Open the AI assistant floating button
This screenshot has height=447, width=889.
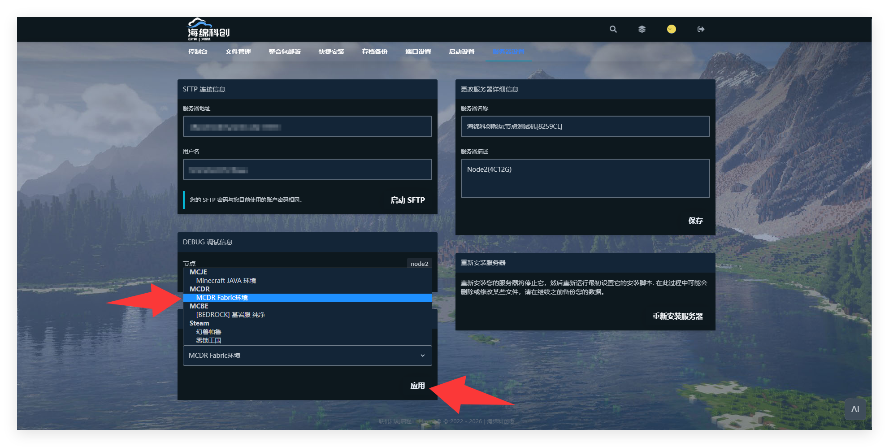coord(855,409)
